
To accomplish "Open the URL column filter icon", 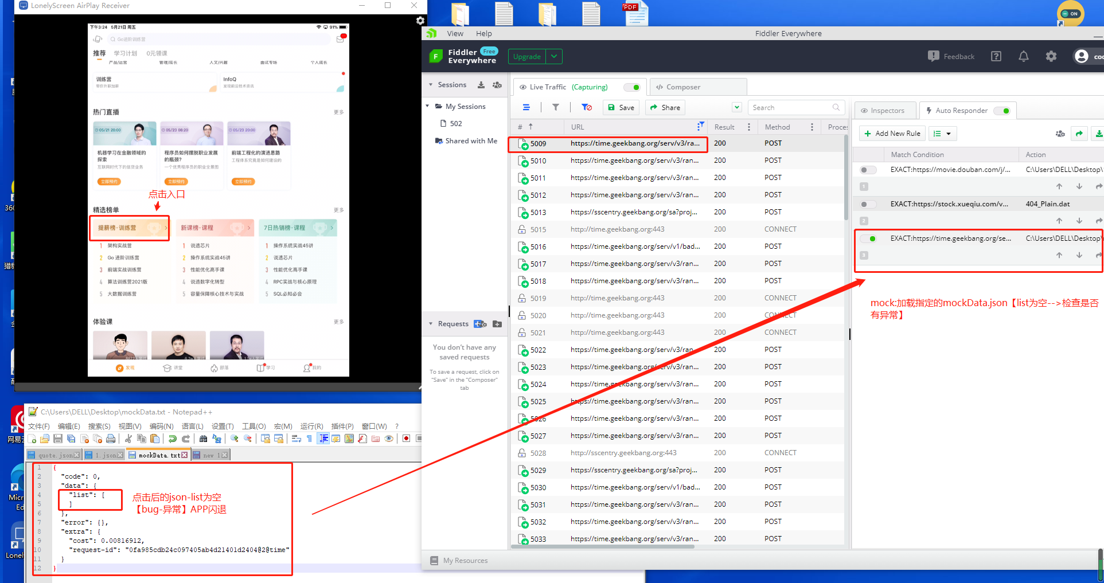I will point(700,126).
